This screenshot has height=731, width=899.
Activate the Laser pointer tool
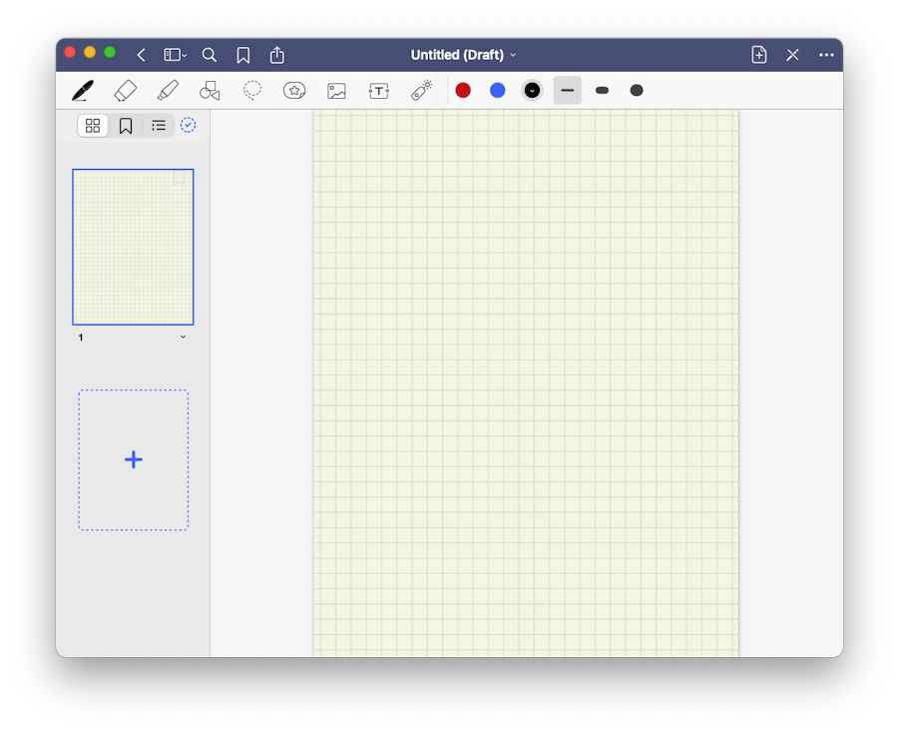click(421, 91)
